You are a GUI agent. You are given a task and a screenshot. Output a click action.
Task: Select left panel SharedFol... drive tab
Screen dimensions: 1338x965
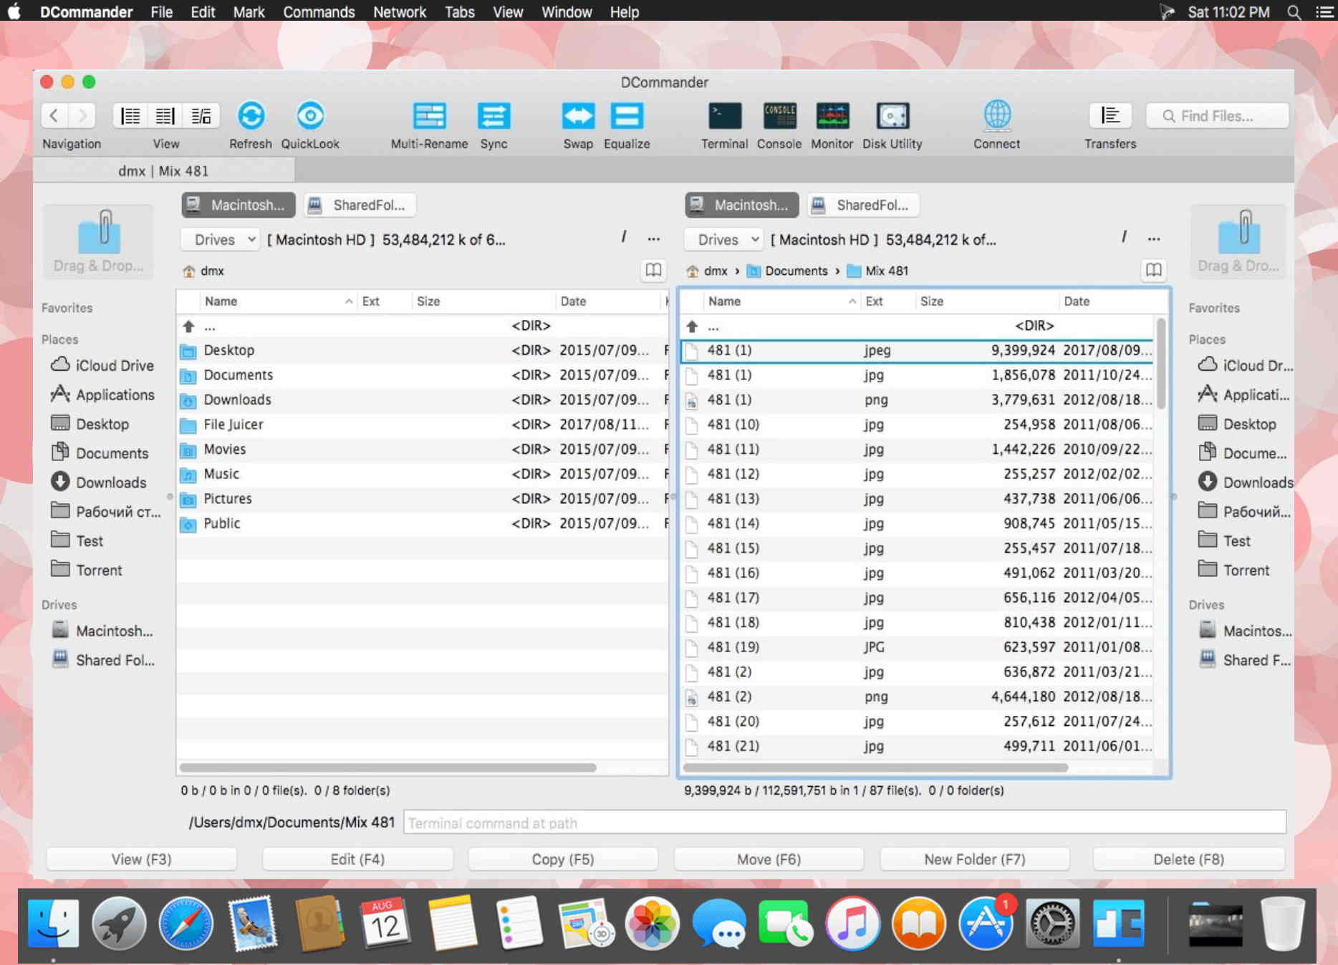point(360,205)
